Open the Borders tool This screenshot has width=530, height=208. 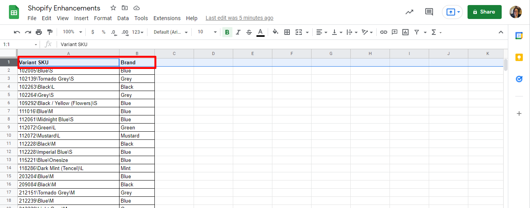(x=287, y=32)
